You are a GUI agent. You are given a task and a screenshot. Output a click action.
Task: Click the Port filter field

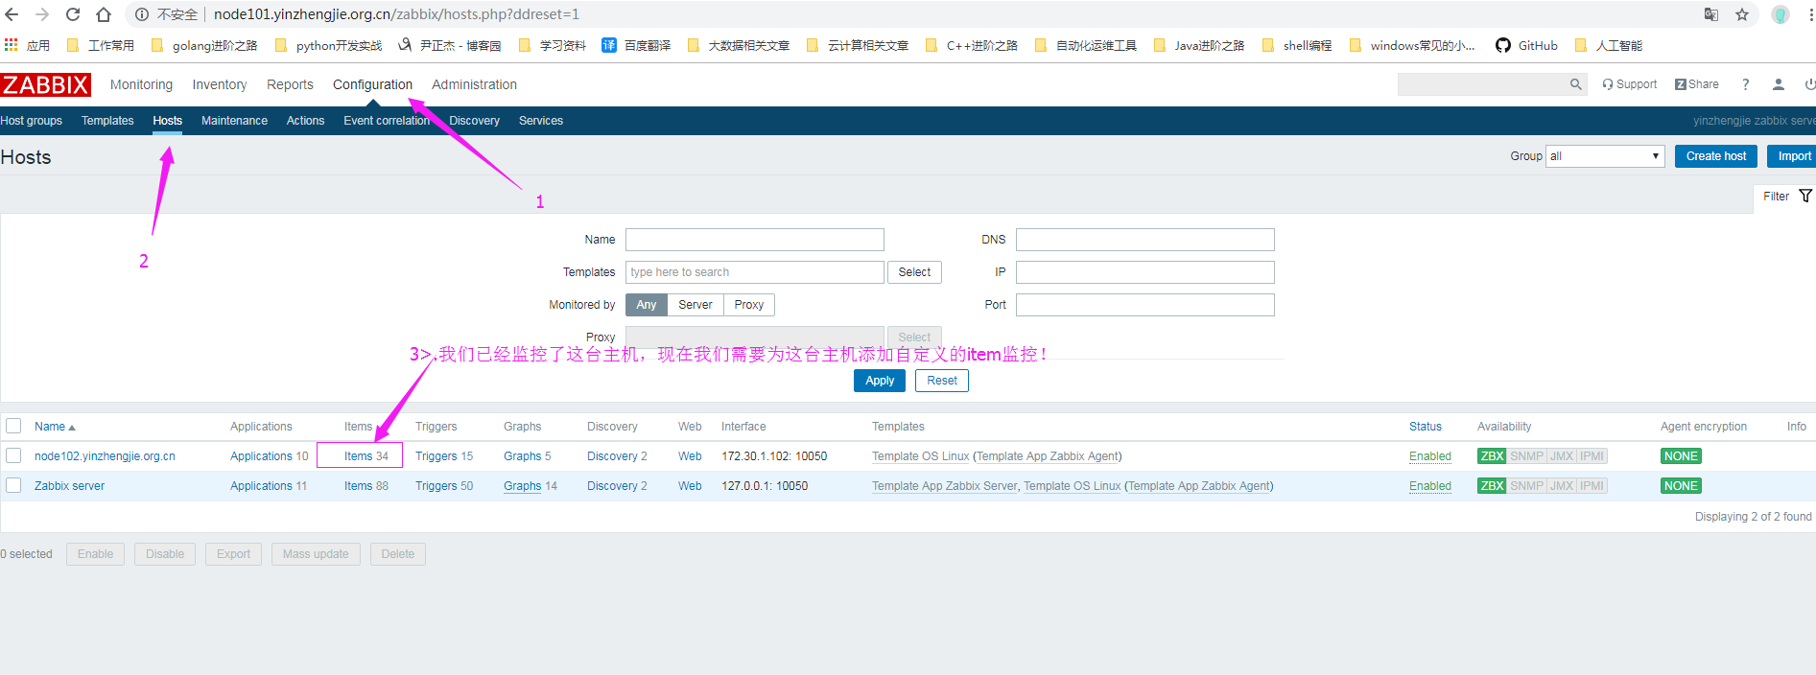tap(1145, 305)
